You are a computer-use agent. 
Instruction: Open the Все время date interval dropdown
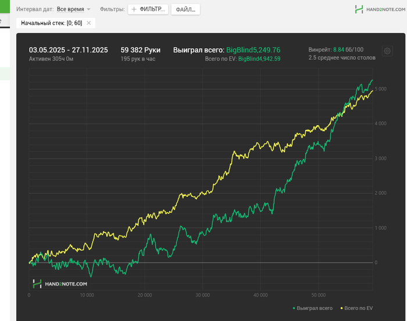tap(73, 9)
